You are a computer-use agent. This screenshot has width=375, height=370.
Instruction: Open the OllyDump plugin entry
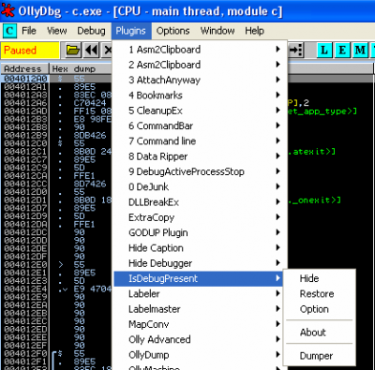200,355
